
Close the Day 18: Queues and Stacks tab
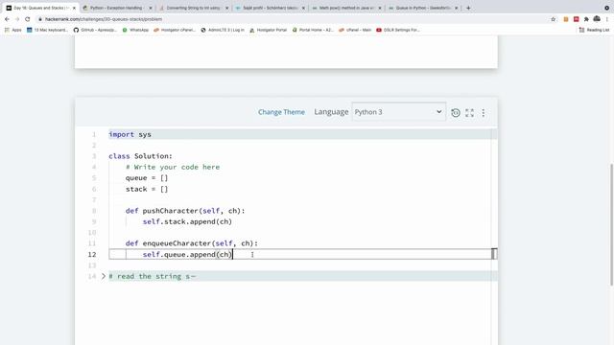74,8
